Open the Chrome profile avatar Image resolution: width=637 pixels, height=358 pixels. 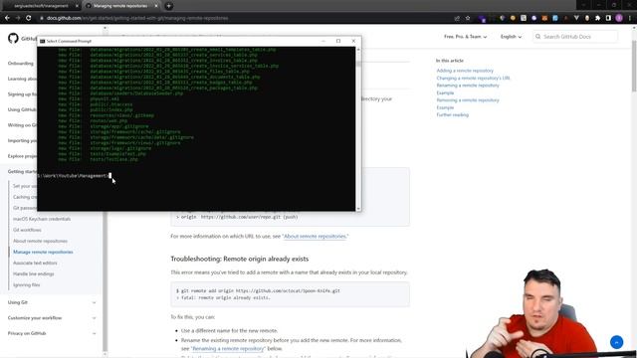coord(619,18)
